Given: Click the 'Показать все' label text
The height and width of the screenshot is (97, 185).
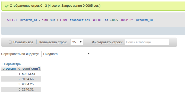Looking at the screenshot, I should 23,42.
